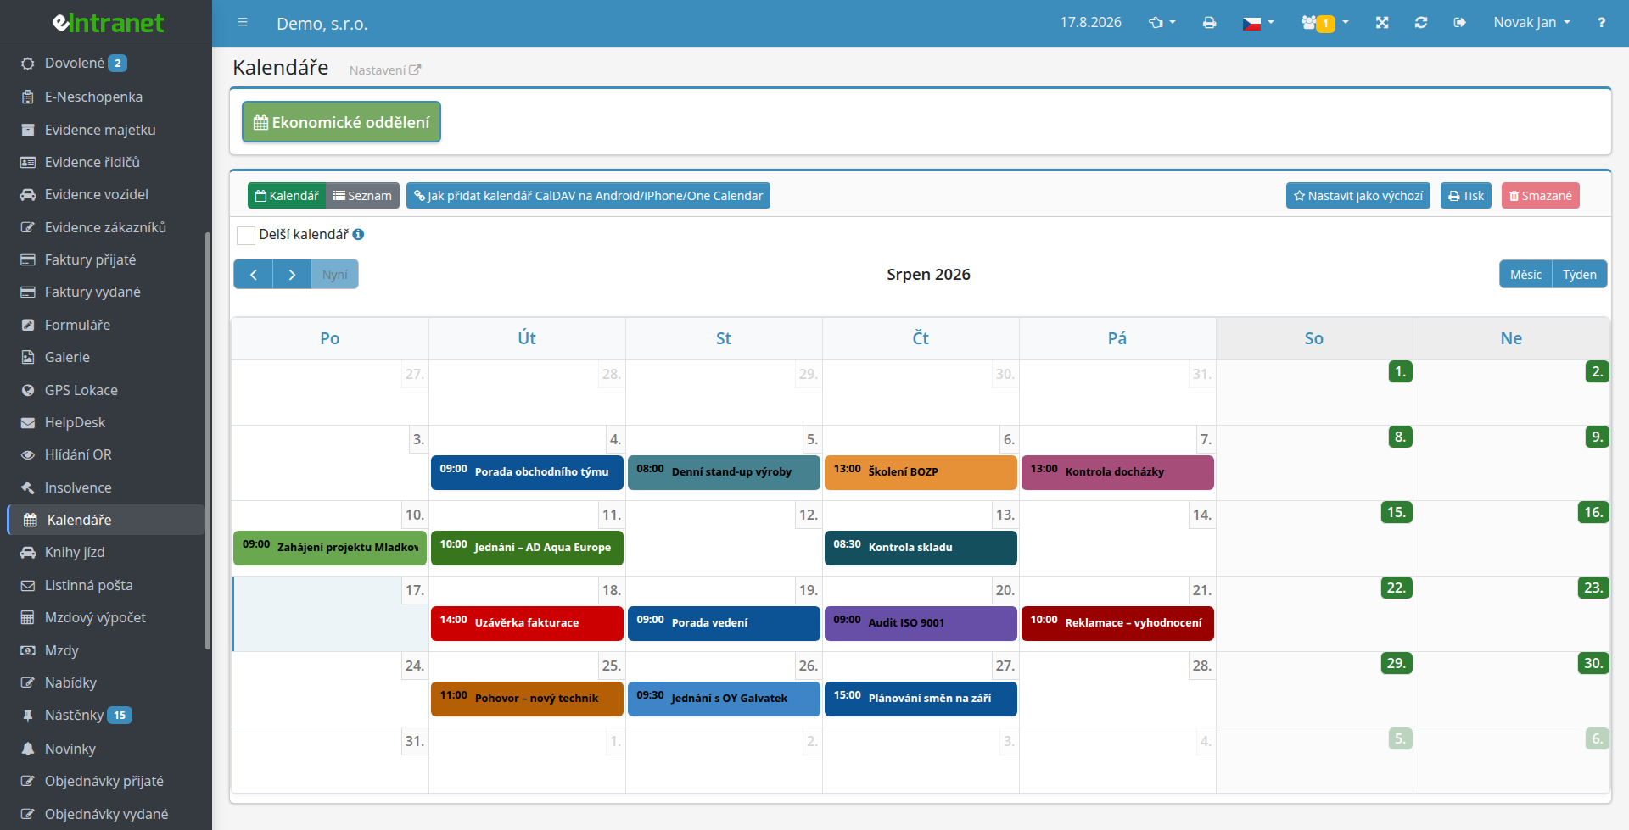Open the Czech flag language dropdown

coord(1258,23)
